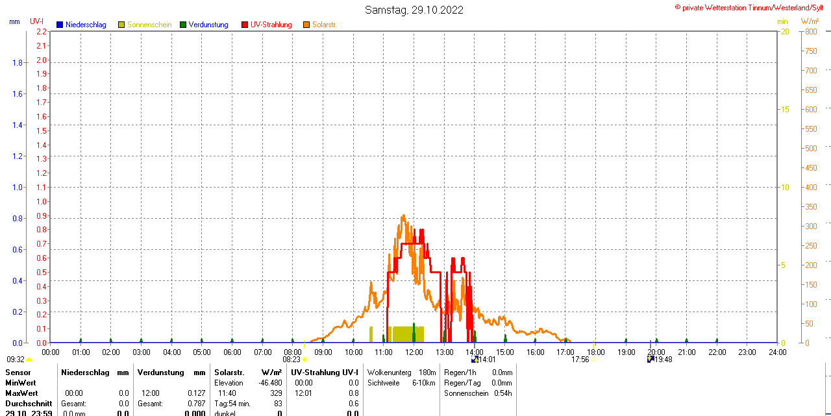Toggle the orange Solarstr. legend label
This screenshot has height=416, width=831.
pyautogui.click(x=325, y=25)
